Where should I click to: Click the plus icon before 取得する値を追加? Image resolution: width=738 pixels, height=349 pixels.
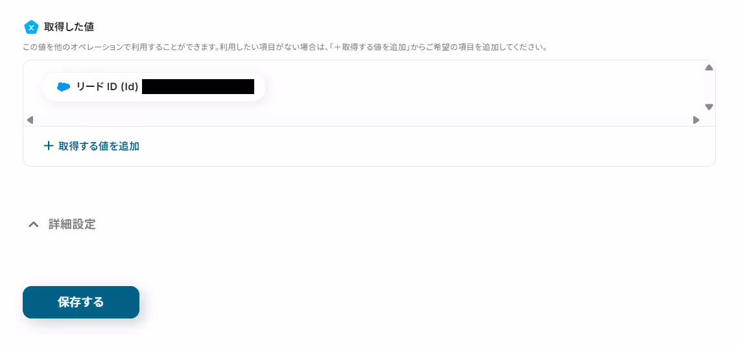click(48, 146)
